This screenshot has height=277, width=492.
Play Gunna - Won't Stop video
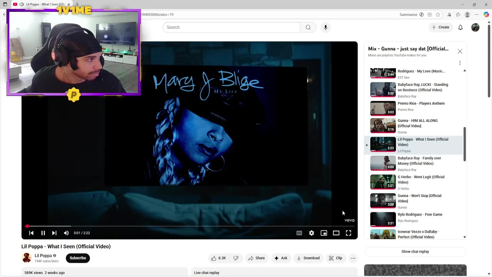tap(414, 201)
